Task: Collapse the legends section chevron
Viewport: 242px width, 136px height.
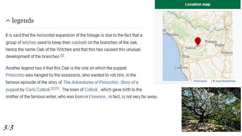Action: 8,20
